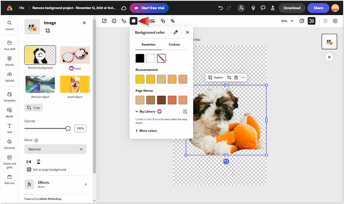The image size is (344, 204).
Task: Open Templates in the left sidebar
Action: click(9, 96)
